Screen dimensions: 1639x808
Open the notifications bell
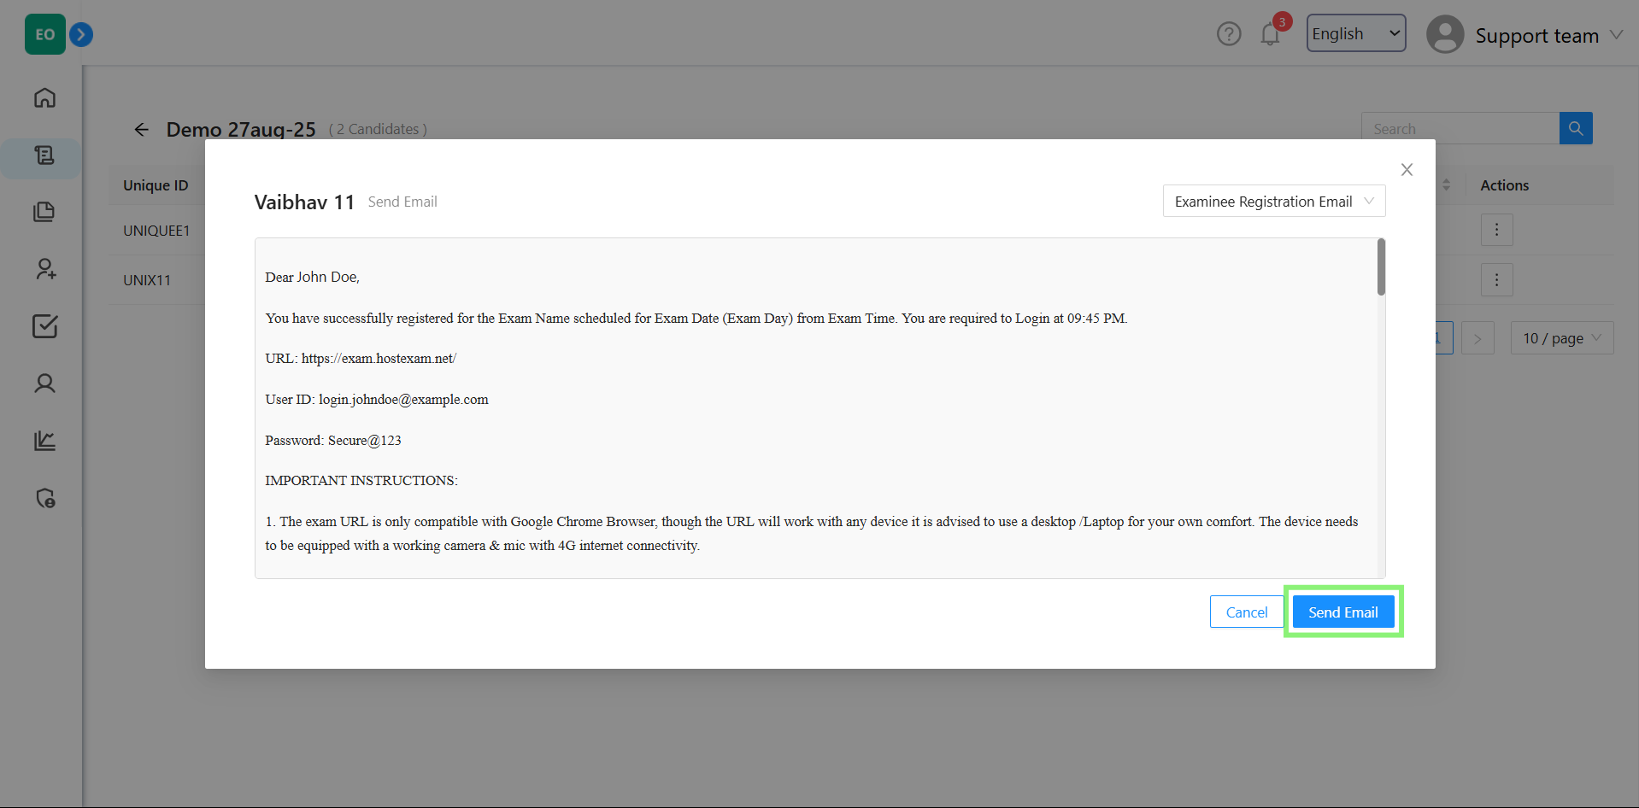tap(1270, 34)
